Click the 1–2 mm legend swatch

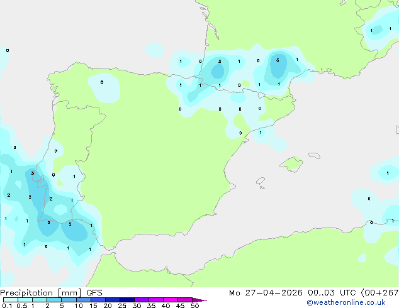tap(40, 300)
